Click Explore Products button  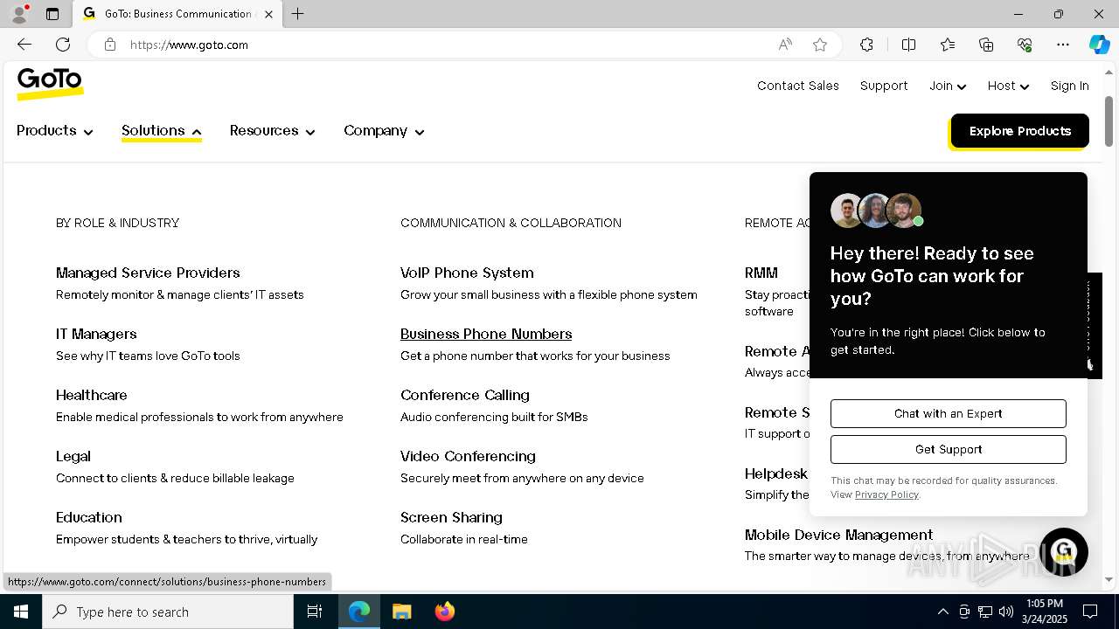(x=1019, y=131)
